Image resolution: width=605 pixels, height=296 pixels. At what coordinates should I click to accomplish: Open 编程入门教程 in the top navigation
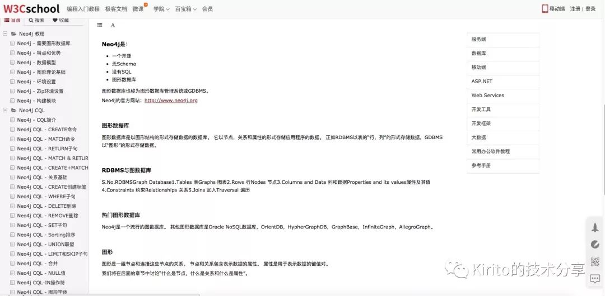pos(83,9)
